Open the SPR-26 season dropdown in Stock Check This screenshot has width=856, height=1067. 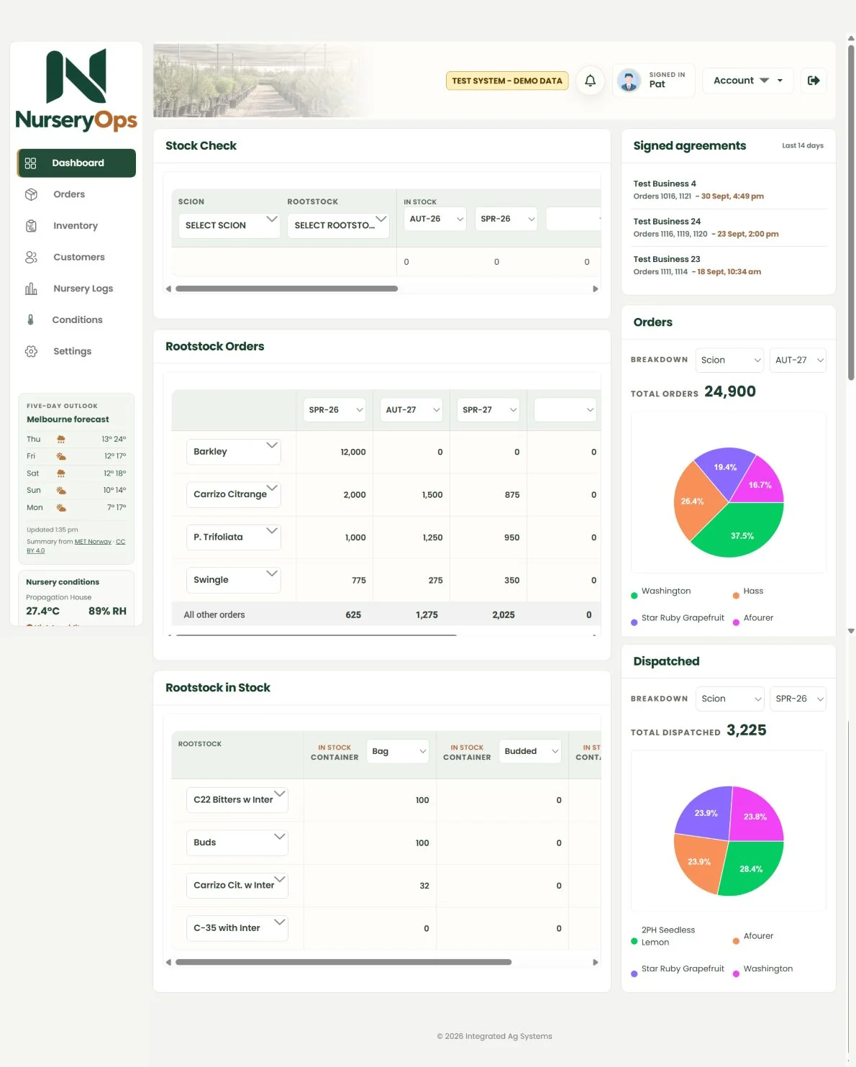pyautogui.click(x=506, y=219)
